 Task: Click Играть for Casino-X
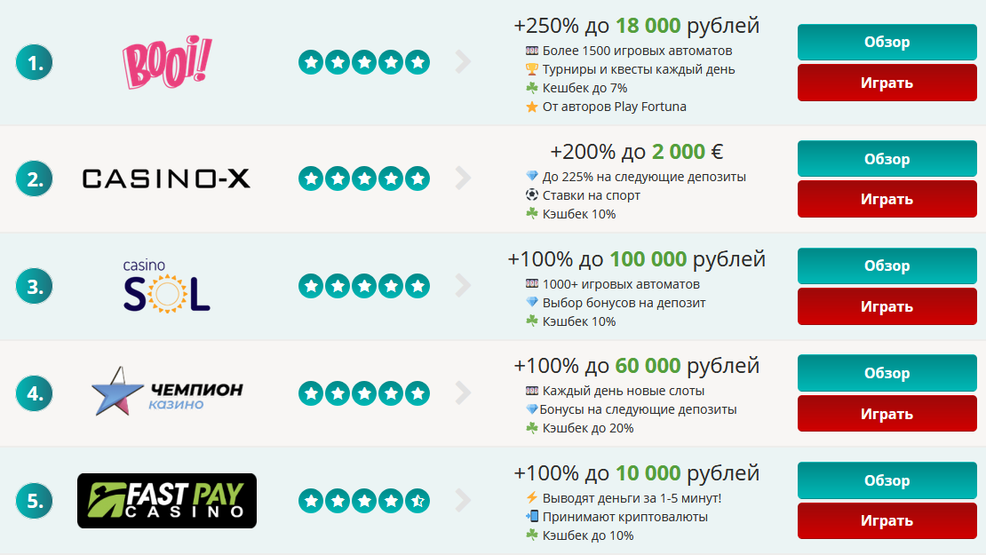pos(887,199)
